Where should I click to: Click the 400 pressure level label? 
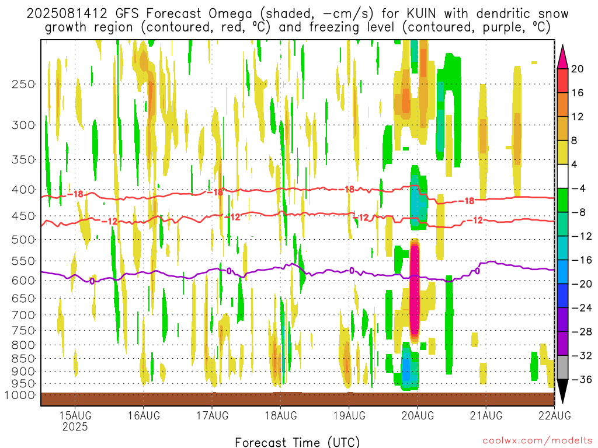[23, 190]
